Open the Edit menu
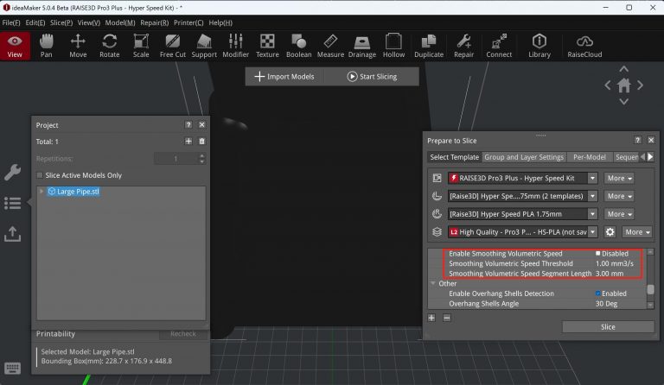The image size is (664, 385). tap(35, 22)
